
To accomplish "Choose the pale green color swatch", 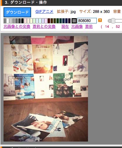I will [x=34, y=21].
